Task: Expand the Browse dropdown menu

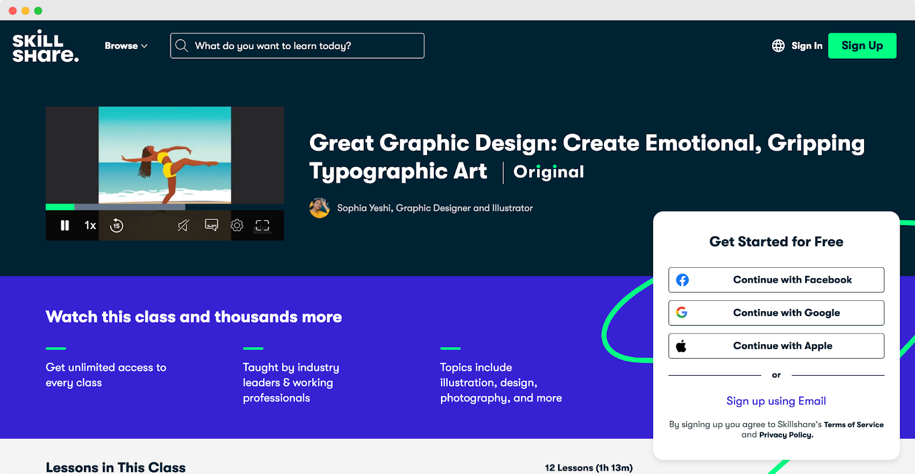Action: tap(126, 46)
